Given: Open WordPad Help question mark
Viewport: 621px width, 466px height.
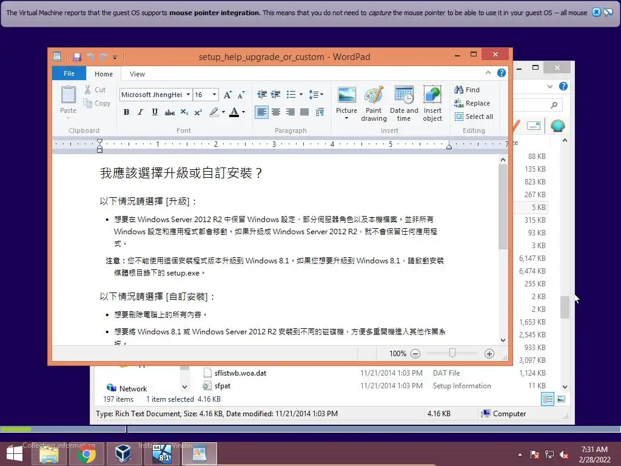Looking at the screenshot, I should click(x=502, y=73).
